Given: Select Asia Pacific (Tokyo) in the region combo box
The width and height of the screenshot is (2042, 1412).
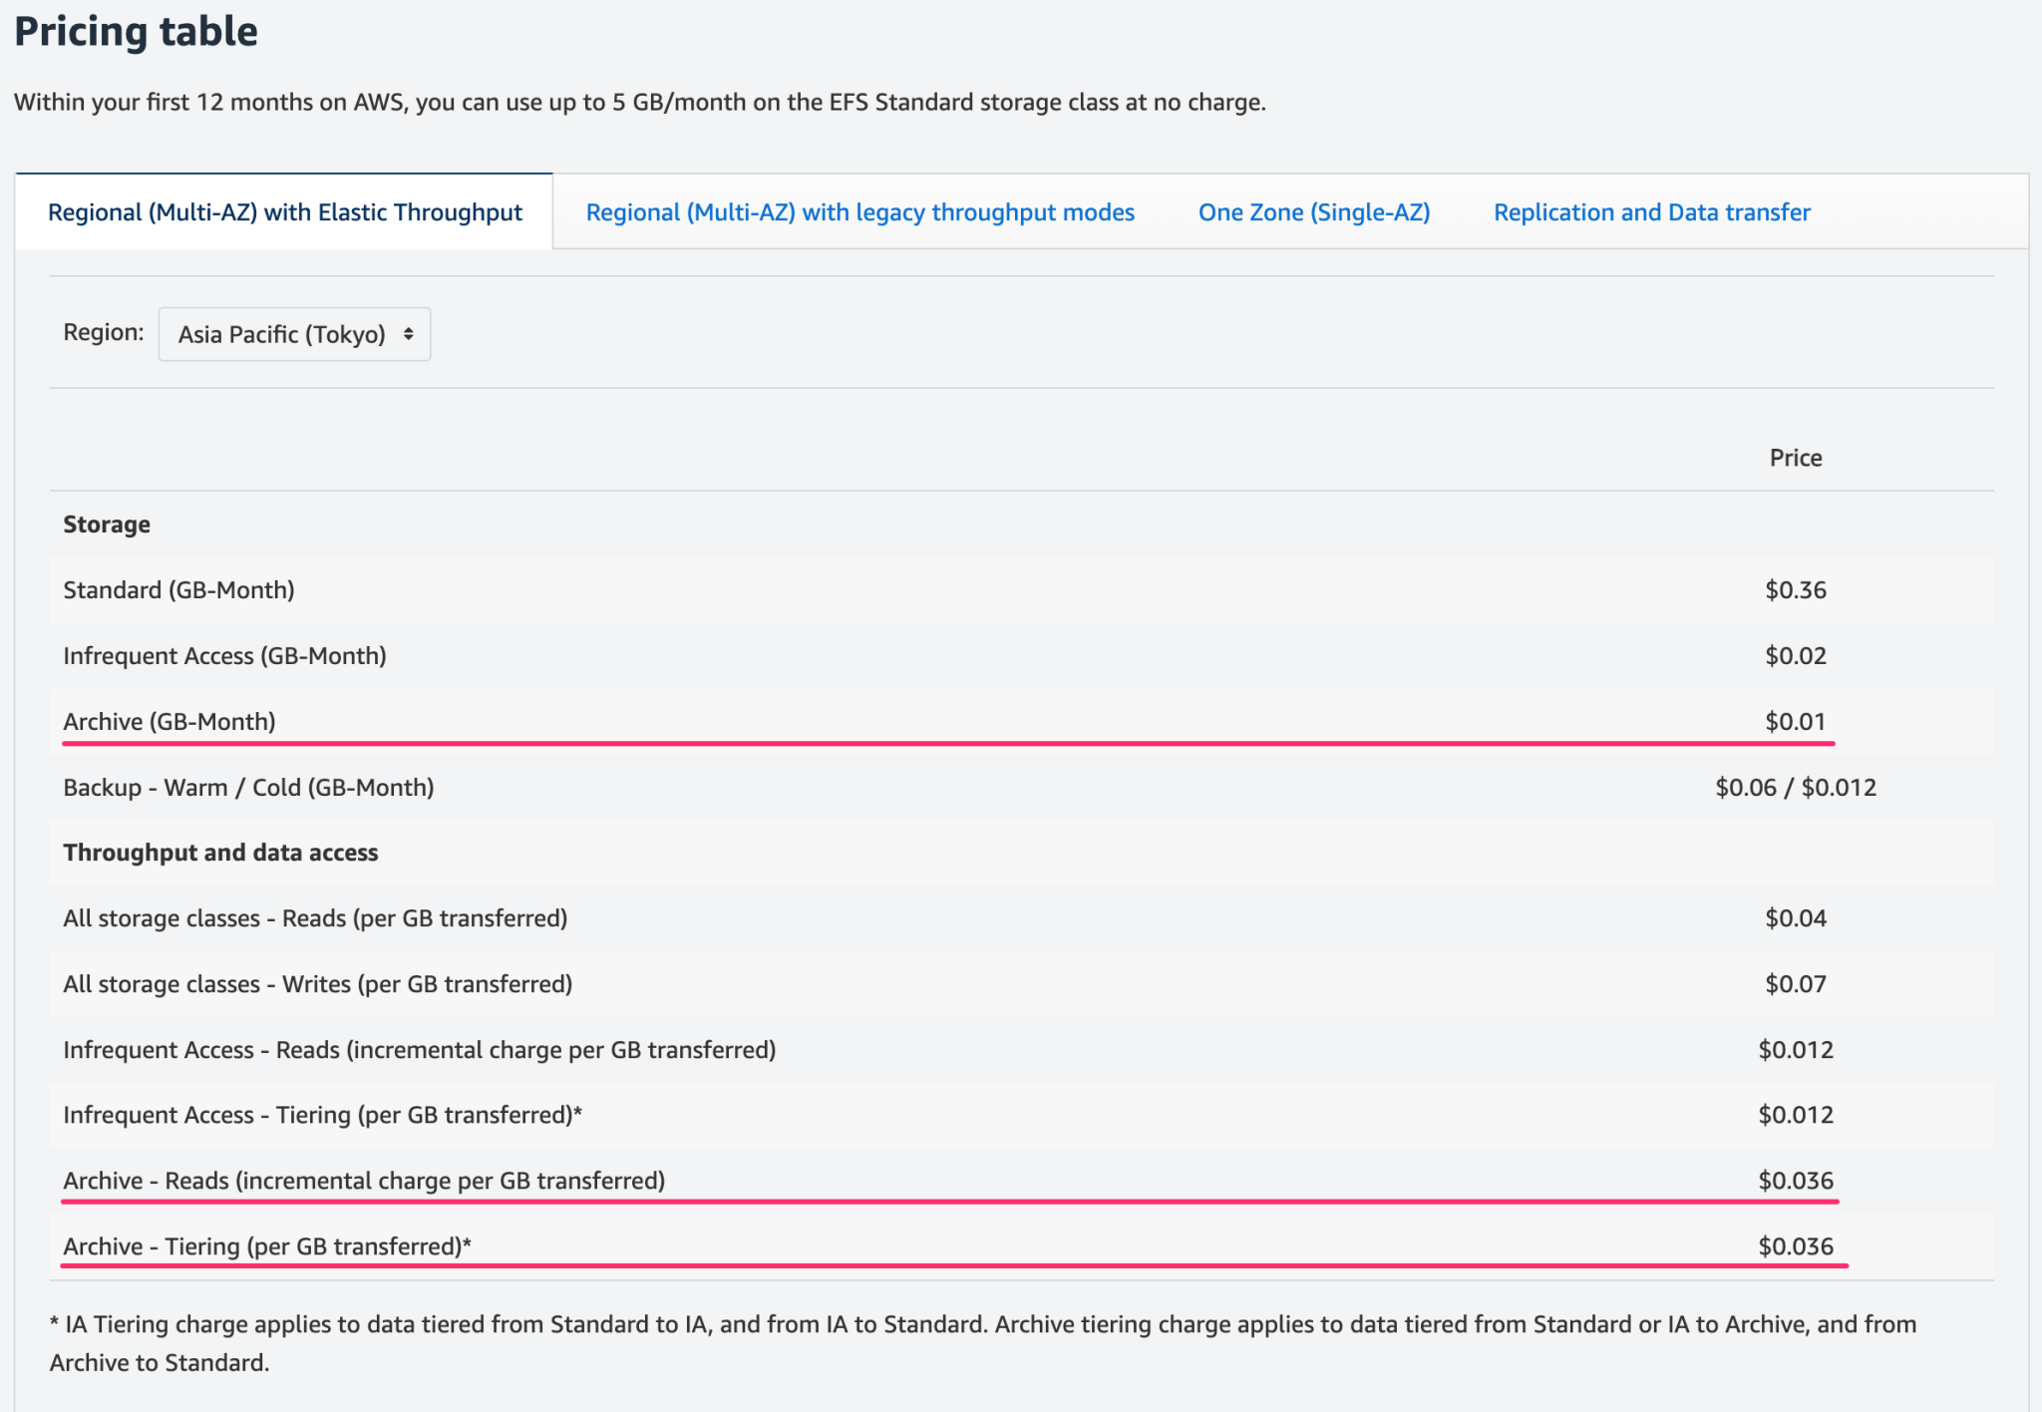Looking at the screenshot, I should [279, 334].
